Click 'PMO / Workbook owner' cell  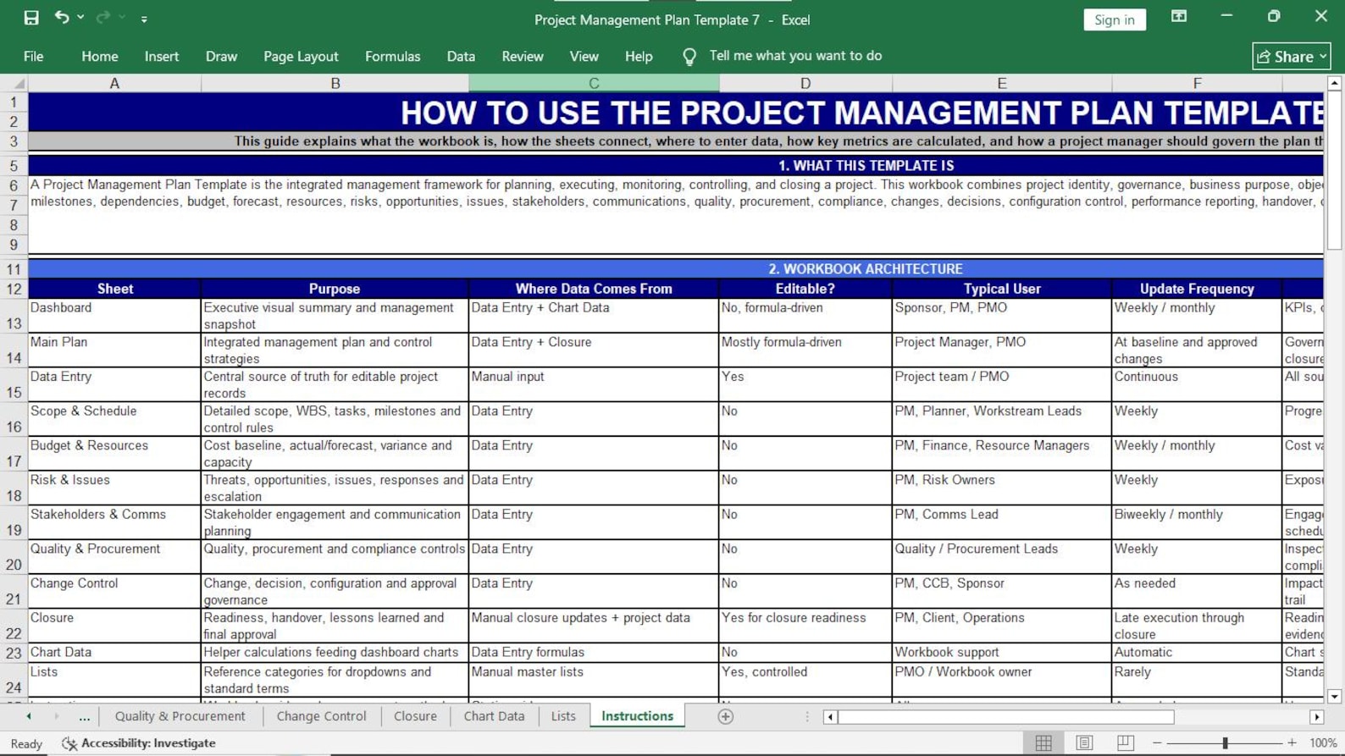pyautogui.click(x=1002, y=680)
